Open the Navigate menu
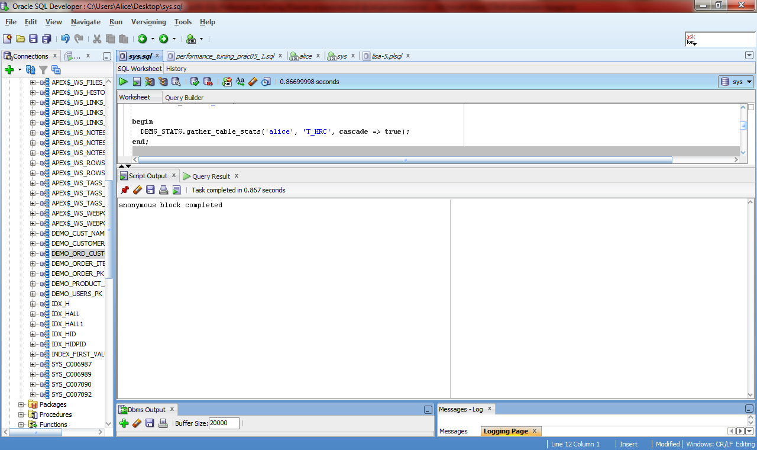 (x=86, y=22)
